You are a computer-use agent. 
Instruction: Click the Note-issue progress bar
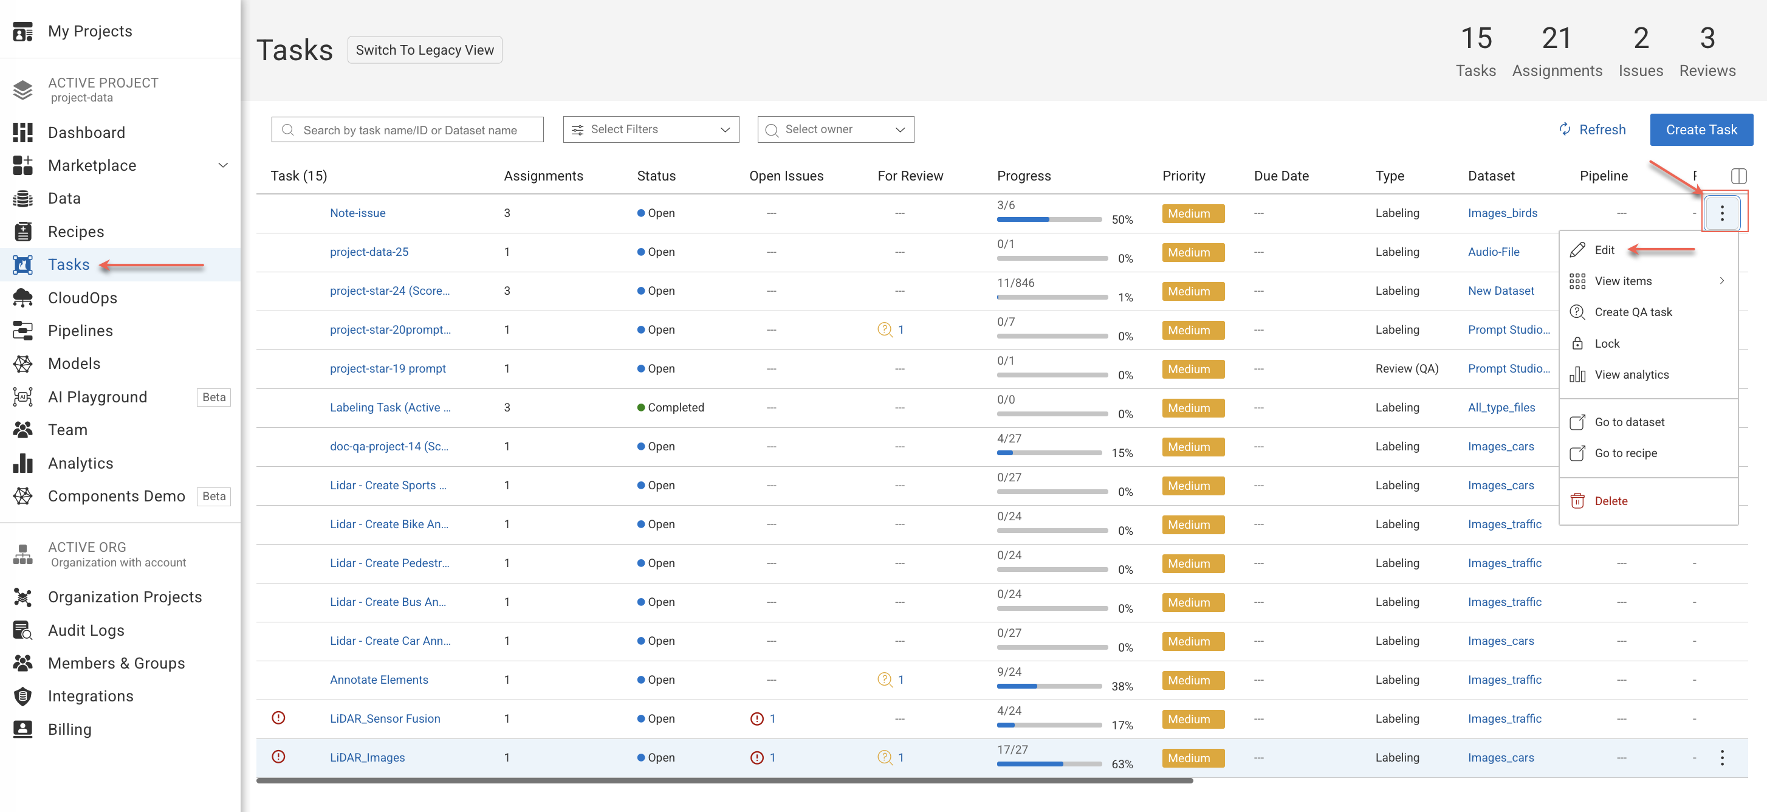click(1049, 219)
